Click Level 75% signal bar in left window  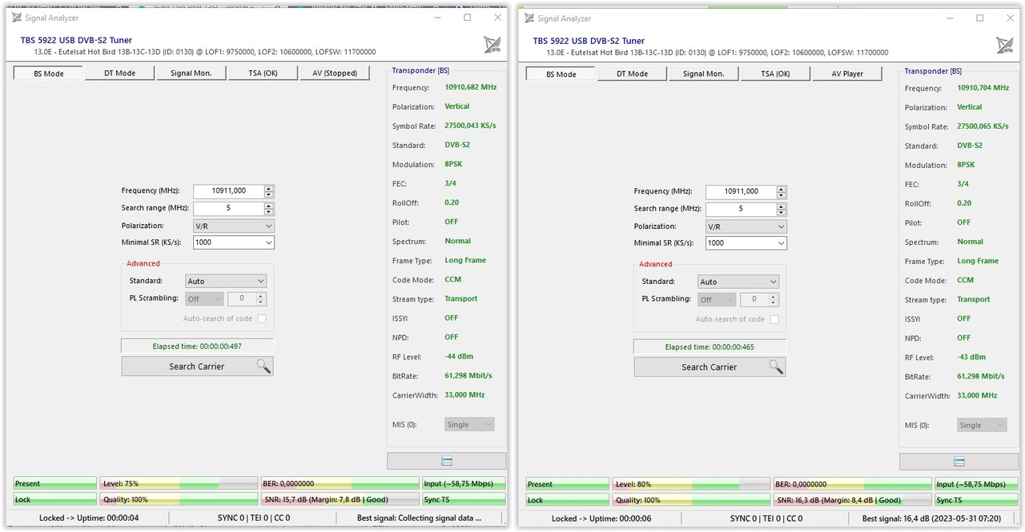point(179,483)
